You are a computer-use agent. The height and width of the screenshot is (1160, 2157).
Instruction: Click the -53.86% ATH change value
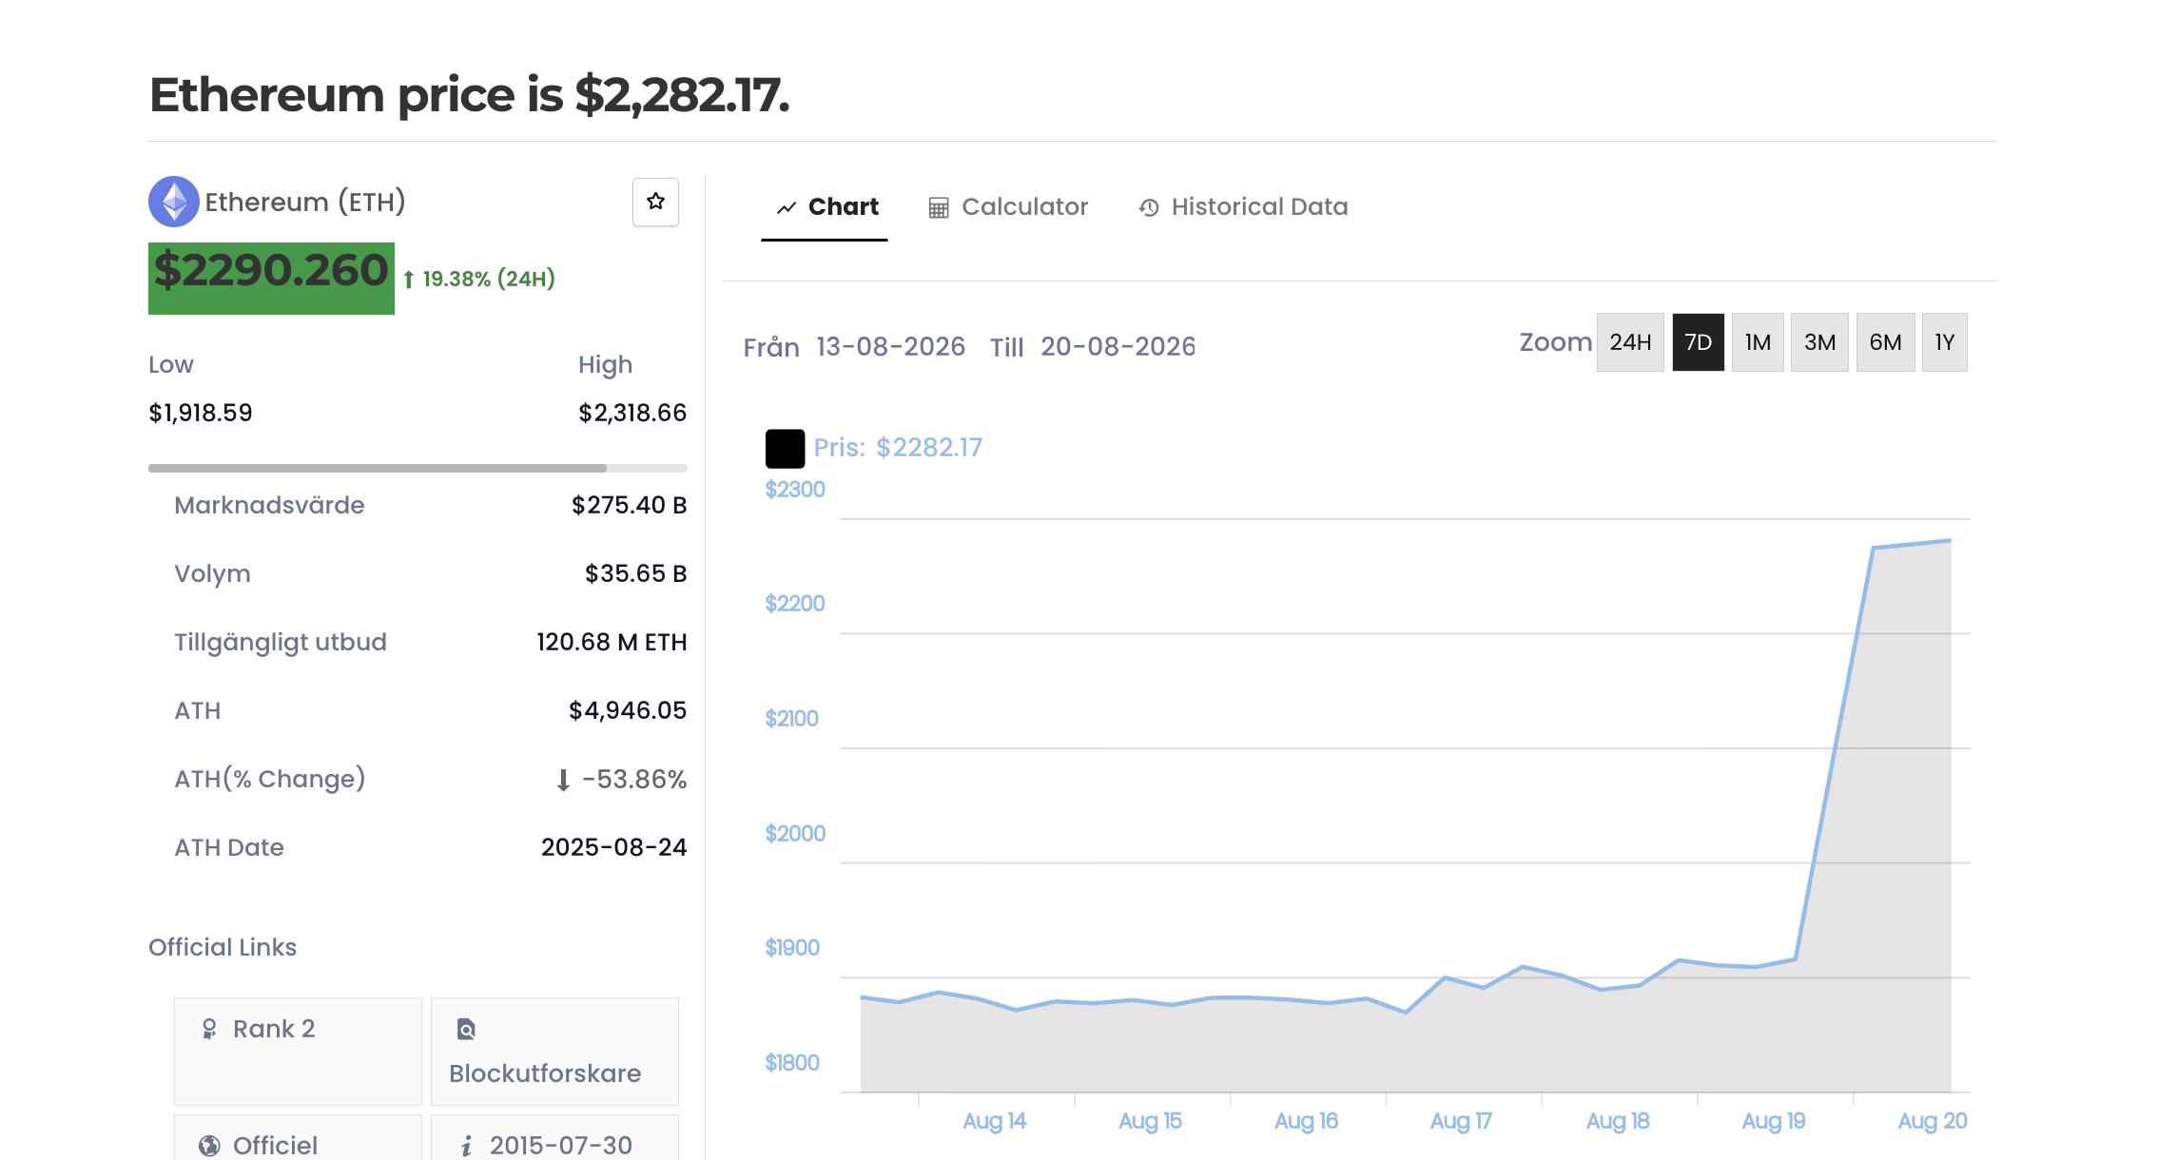(x=634, y=780)
